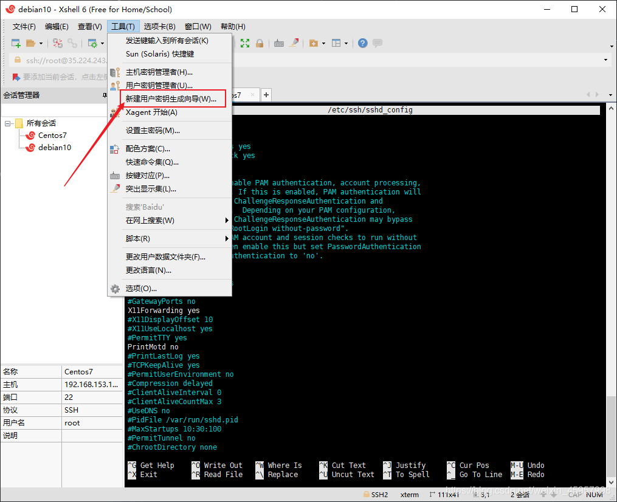Click the New Session toolbar icon
The height and width of the screenshot is (502, 617).
16,43
